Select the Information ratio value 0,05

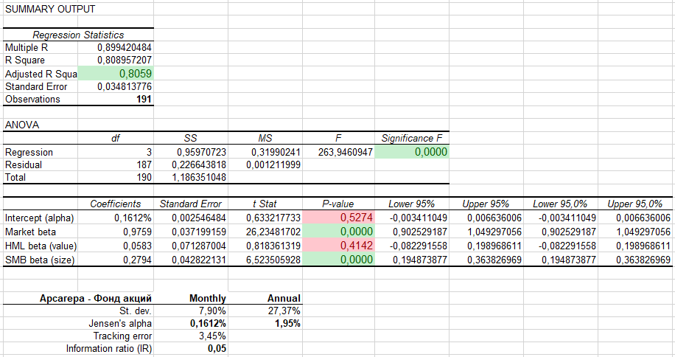click(217, 348)
